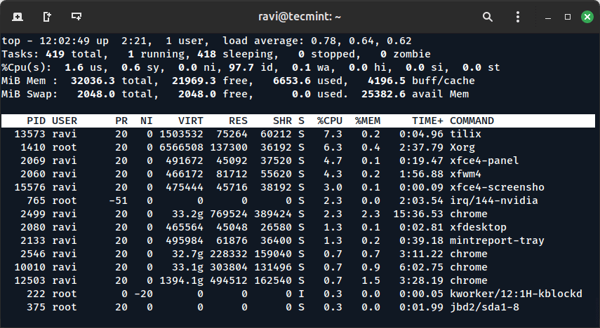Screen dimensions: 600x328
Task: Click the tilix process name
Action: point(464,134)
